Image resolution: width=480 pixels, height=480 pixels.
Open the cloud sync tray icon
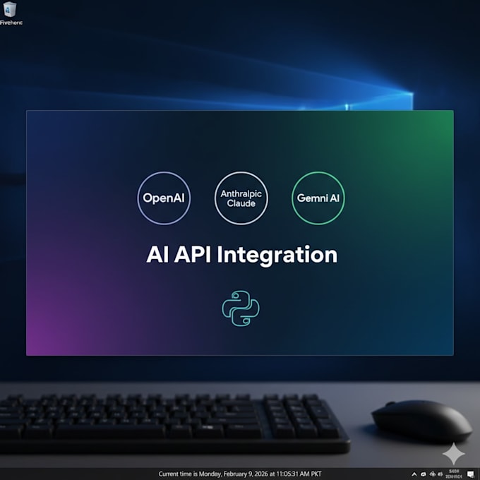(423, 474)
